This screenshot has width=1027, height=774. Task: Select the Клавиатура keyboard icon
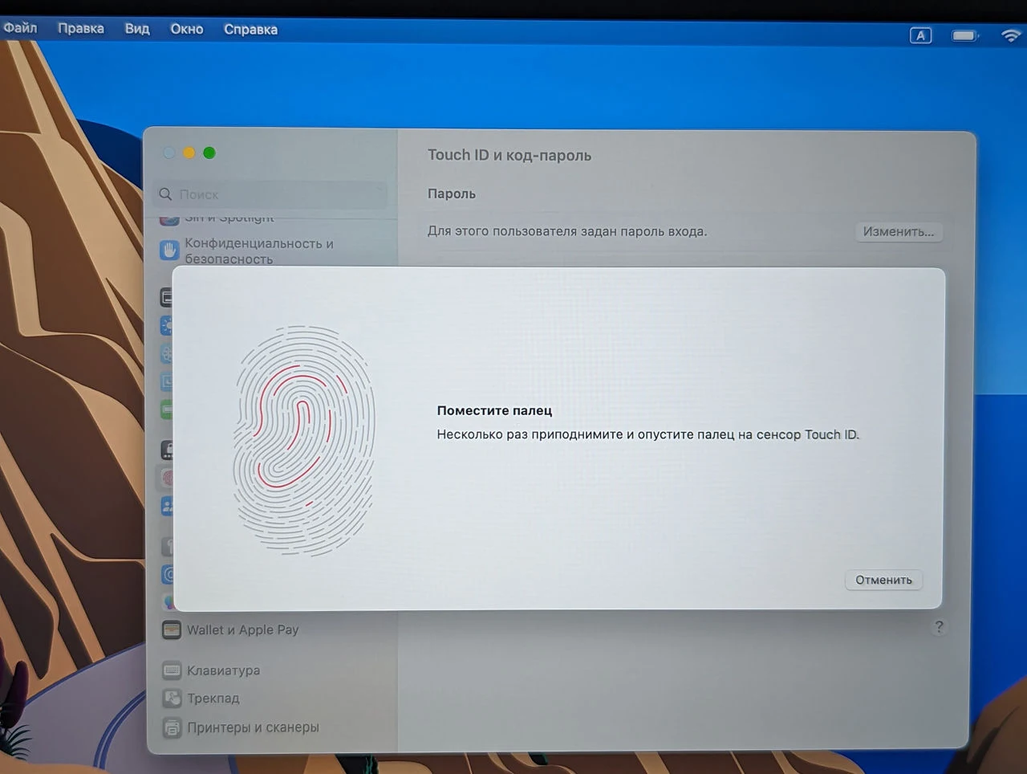pos(172,670)
